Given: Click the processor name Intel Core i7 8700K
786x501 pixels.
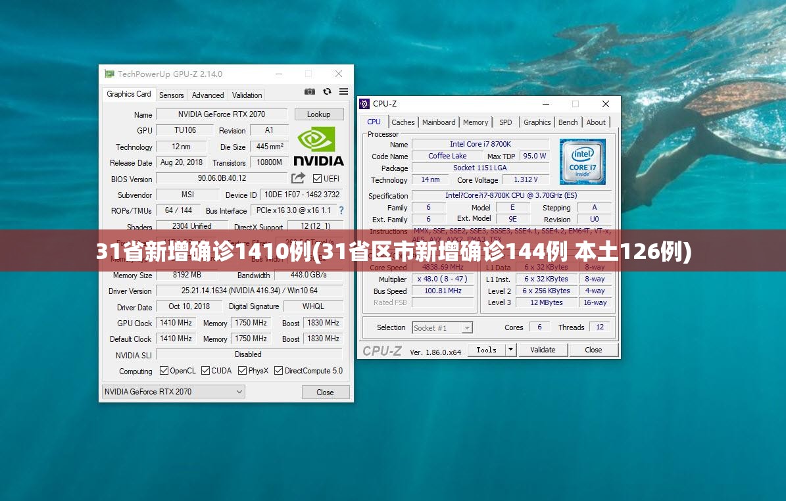Looking at the screenshot, I should tap(480, 144).
